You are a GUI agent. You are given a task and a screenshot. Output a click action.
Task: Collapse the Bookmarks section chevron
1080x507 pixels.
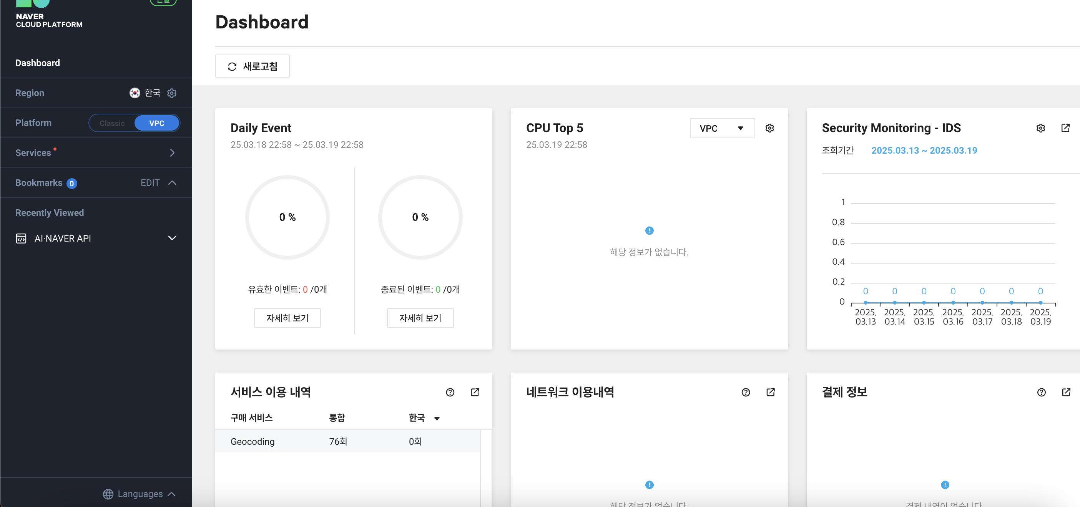172,183
